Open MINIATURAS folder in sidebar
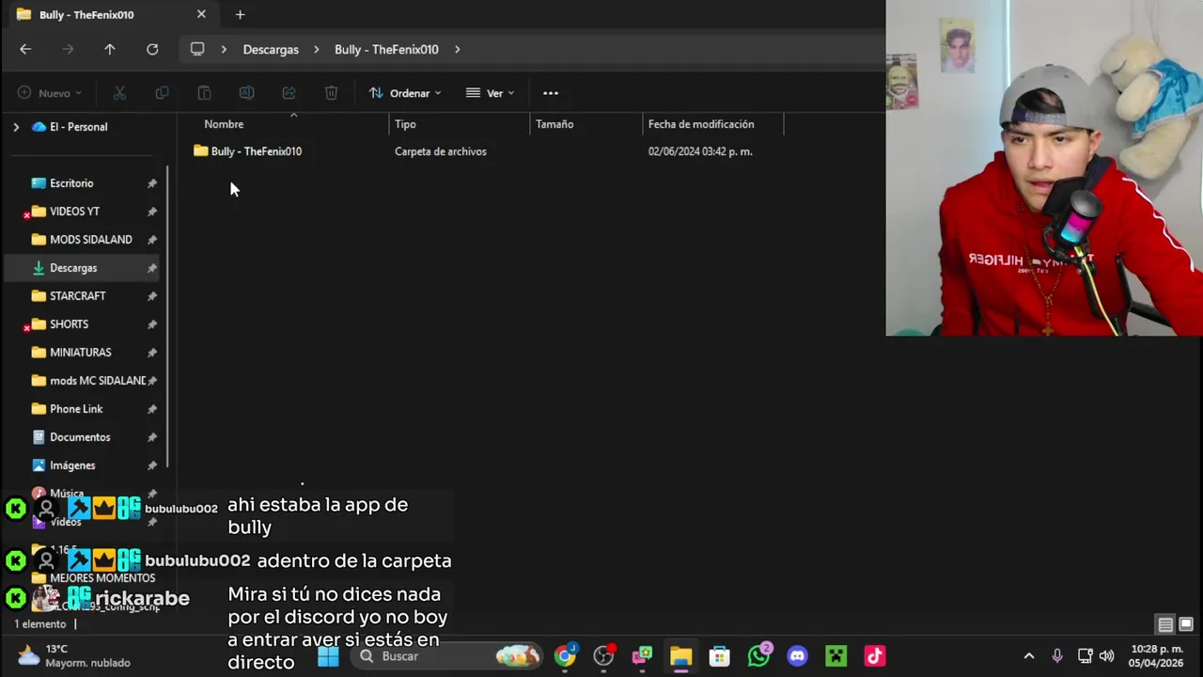 [81, 353]
